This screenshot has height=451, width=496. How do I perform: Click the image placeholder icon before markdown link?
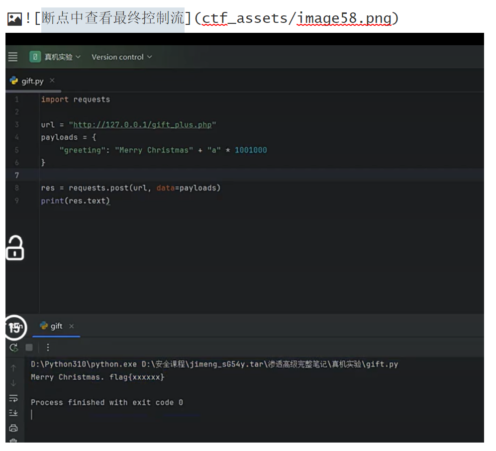tap(14, 19)
